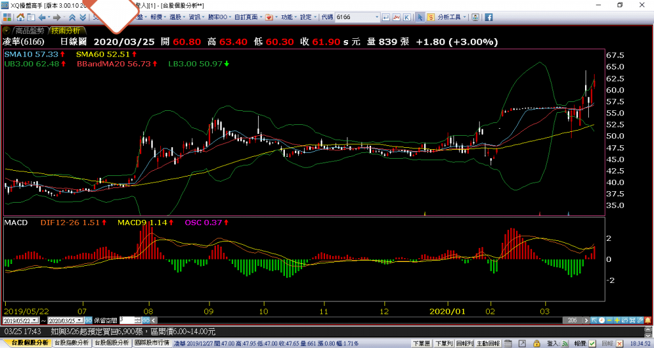Screen dimensions: 654x348
Task: Click the Enter arrow icon beside stock code
Action: click(385, 17)
